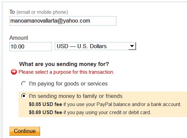The height and width of the screenshot is (138, 187).
Task: Select "I'm sending money to family or friends" radio
Action: (x=24, y=96)
